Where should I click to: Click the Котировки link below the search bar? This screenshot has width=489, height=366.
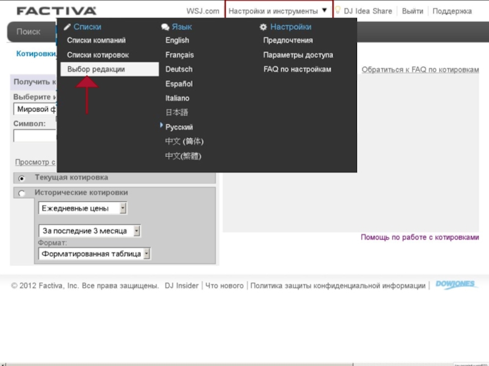click(36, 54)
